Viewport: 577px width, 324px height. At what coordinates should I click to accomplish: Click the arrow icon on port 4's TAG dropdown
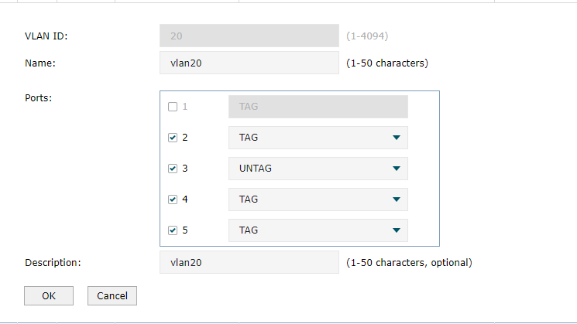(x=397, y=200)
